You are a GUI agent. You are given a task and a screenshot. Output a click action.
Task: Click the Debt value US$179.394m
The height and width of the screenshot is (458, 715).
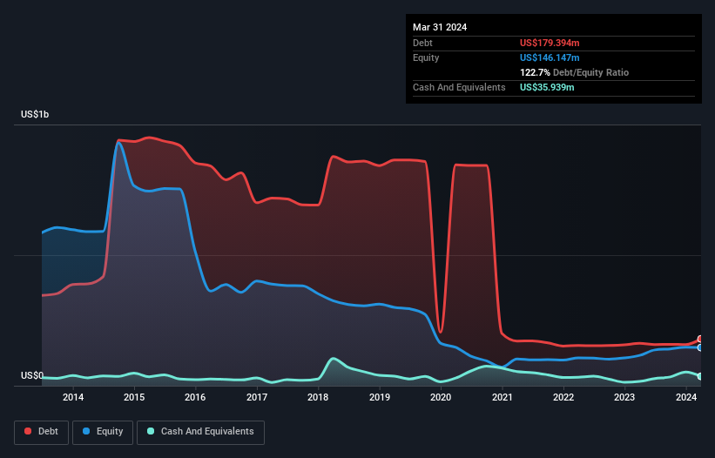[x=550, y=43]
